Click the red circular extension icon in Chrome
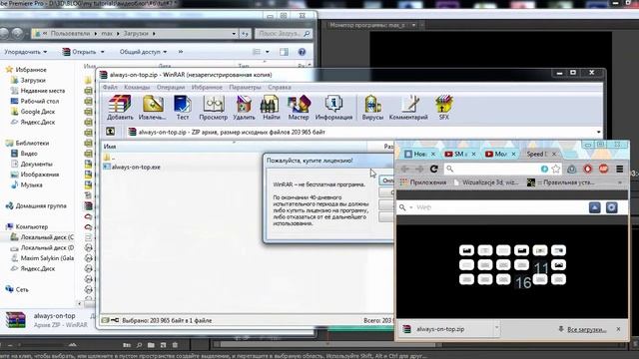The height and width of the screenshot is (359, 639). coord(588,169)
